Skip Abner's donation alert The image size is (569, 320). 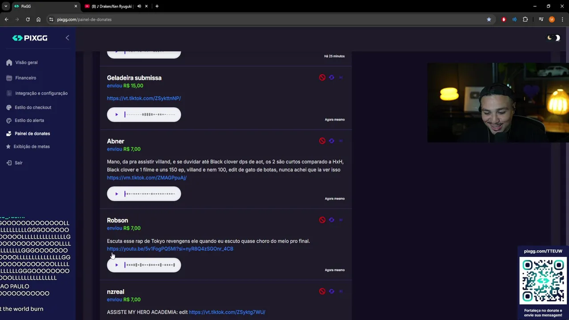pyautogui.click(x=341, y=141)
